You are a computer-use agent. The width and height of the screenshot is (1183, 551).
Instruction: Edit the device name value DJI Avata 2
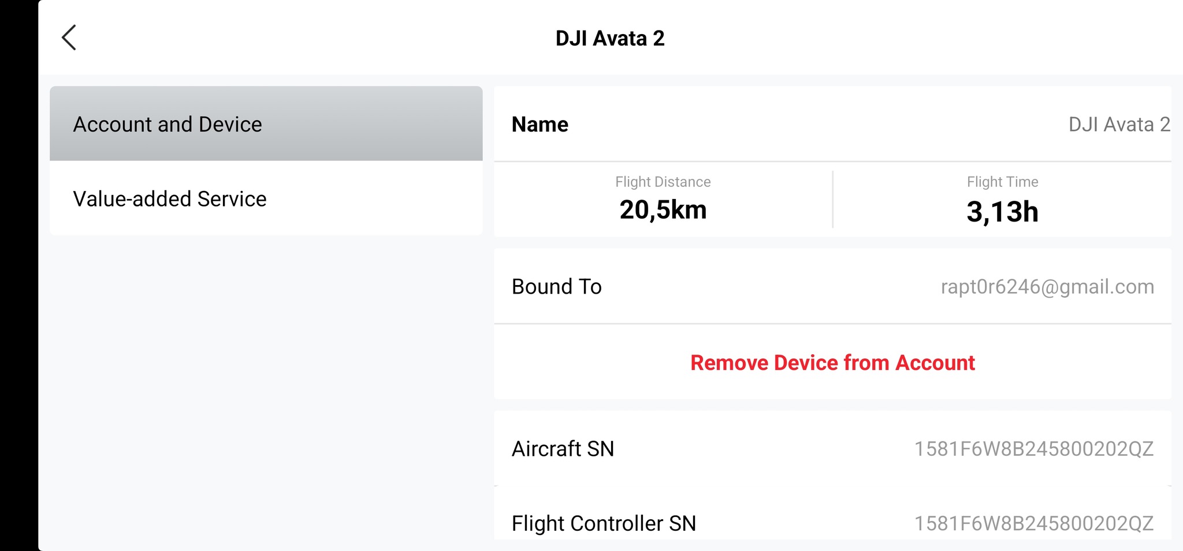[x=1119, y=125]
